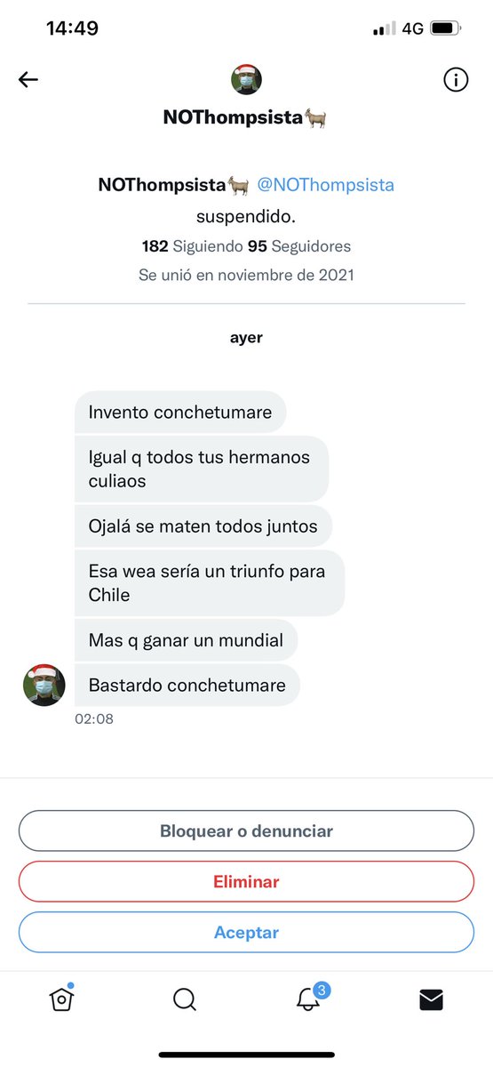Select the "Invento conchetumare" message bubble

(180, 413)
